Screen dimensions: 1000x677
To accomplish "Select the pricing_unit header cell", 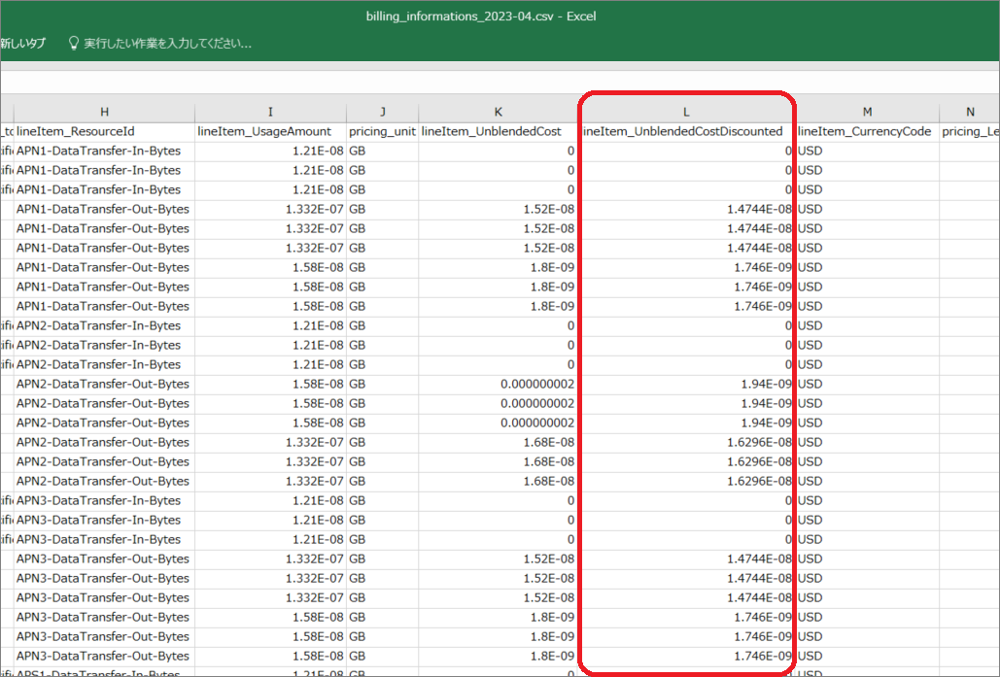I will point(382,131).
